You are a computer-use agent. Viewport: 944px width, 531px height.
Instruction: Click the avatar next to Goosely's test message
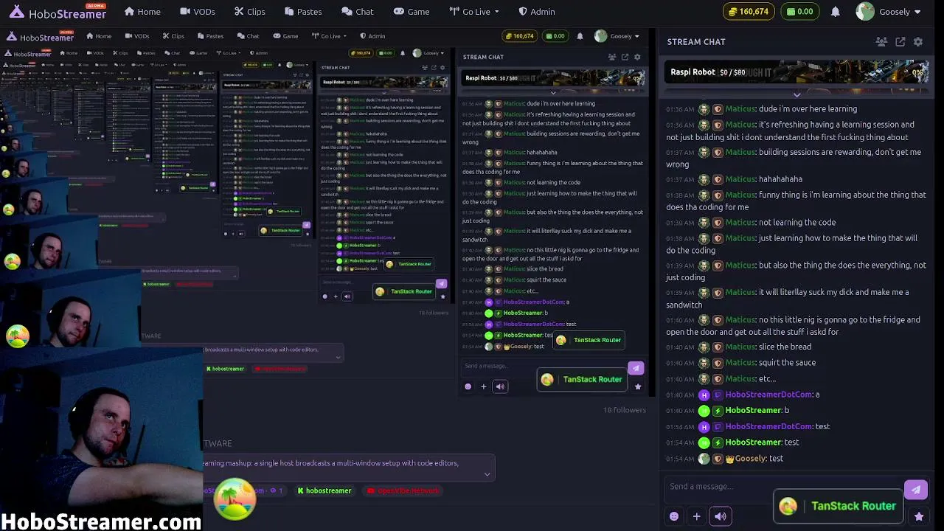704,459
